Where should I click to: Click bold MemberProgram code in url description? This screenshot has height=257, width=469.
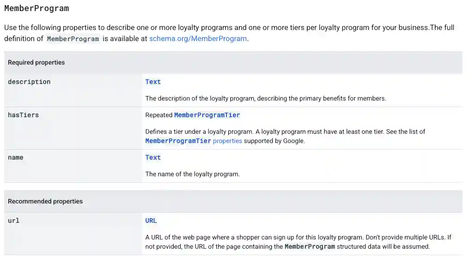[x=309, y=246]
